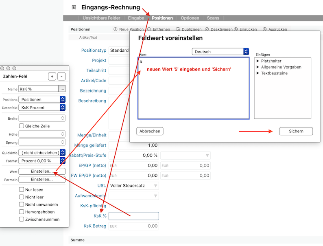Open the Deutsch language dropdown

point(220,52)
